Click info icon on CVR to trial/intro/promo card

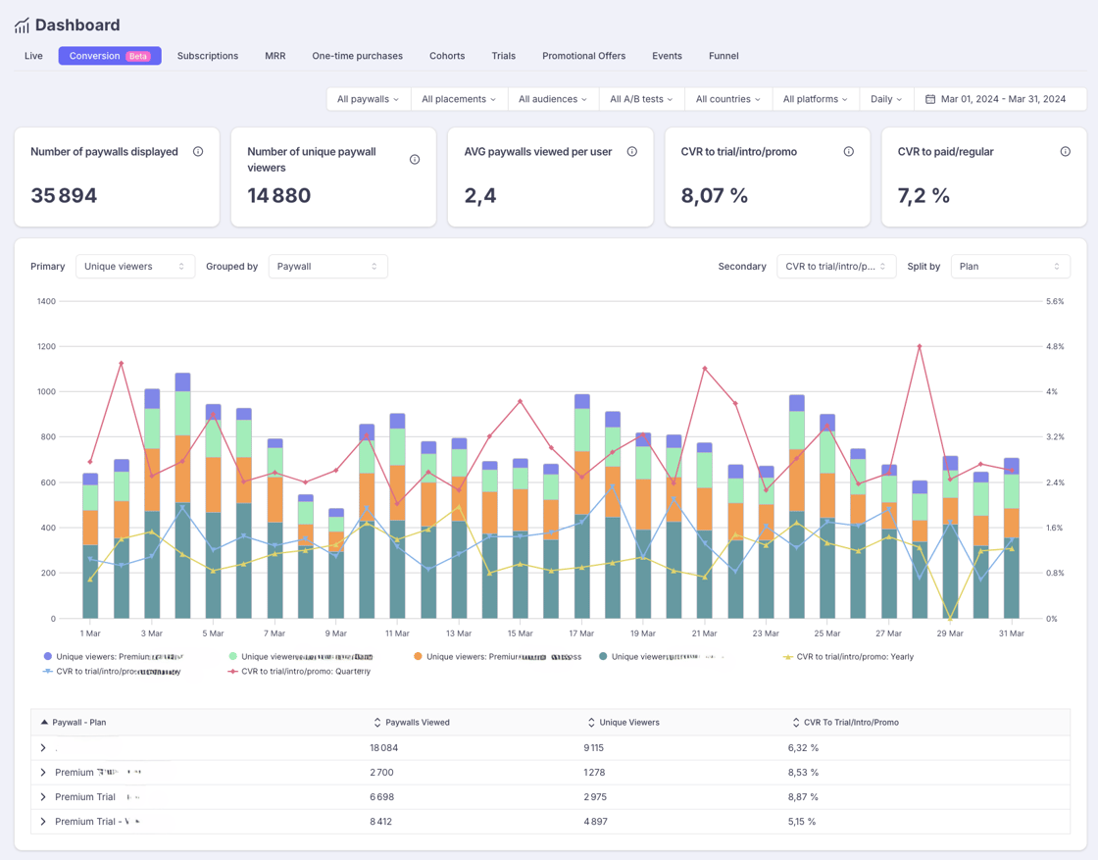click(849, 152)
